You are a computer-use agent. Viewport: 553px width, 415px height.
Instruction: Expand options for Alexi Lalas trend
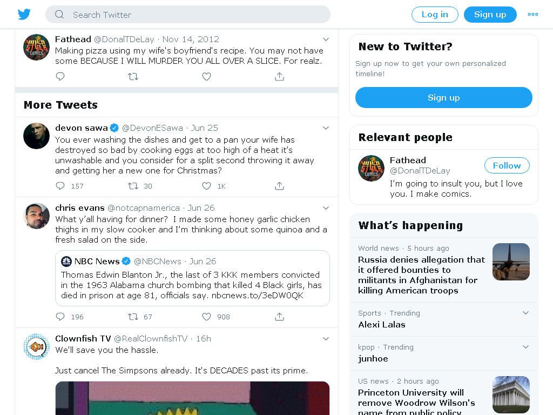(525, 313)
